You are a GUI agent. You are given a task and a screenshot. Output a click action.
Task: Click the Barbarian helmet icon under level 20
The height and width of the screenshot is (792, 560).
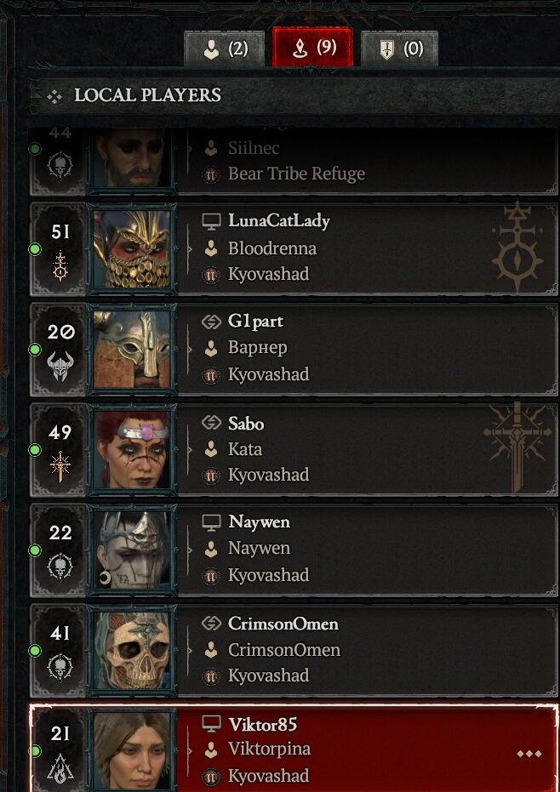coord(60,366)
